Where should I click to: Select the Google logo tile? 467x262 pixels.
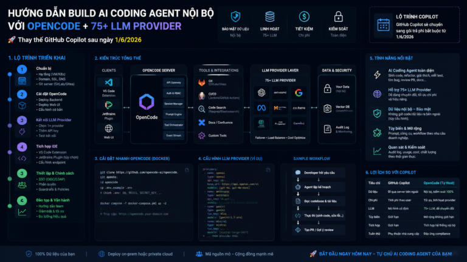(299, 93)
